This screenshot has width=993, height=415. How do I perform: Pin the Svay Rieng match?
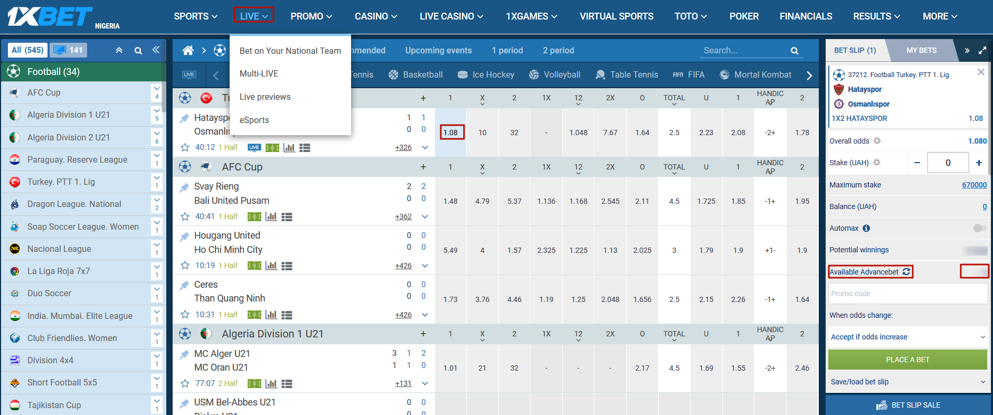(184, 187)
